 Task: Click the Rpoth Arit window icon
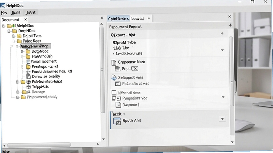pos(117,121)
